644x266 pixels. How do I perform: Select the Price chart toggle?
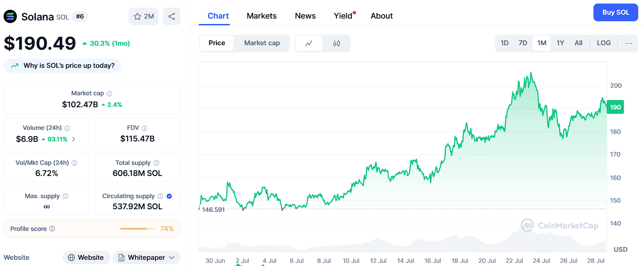(217, 43)
